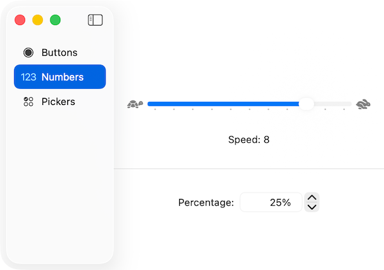The image size is (384, 270).
Task: Select the Numbers sidebar label
Action: (63, 77)
